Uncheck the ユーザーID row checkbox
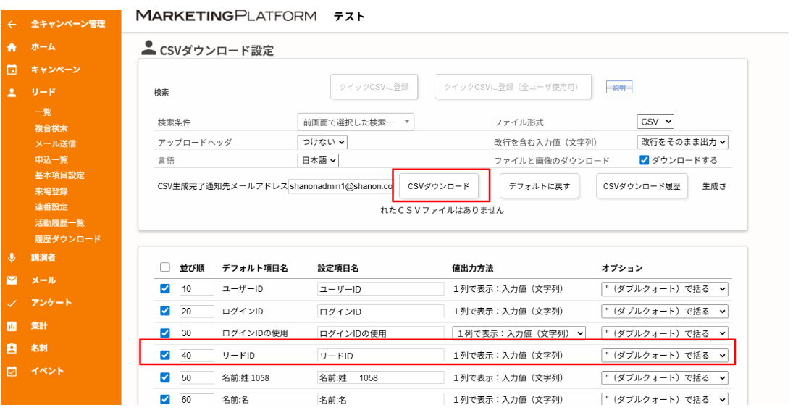This screenshot has width=793, height=418. (165, 288)
